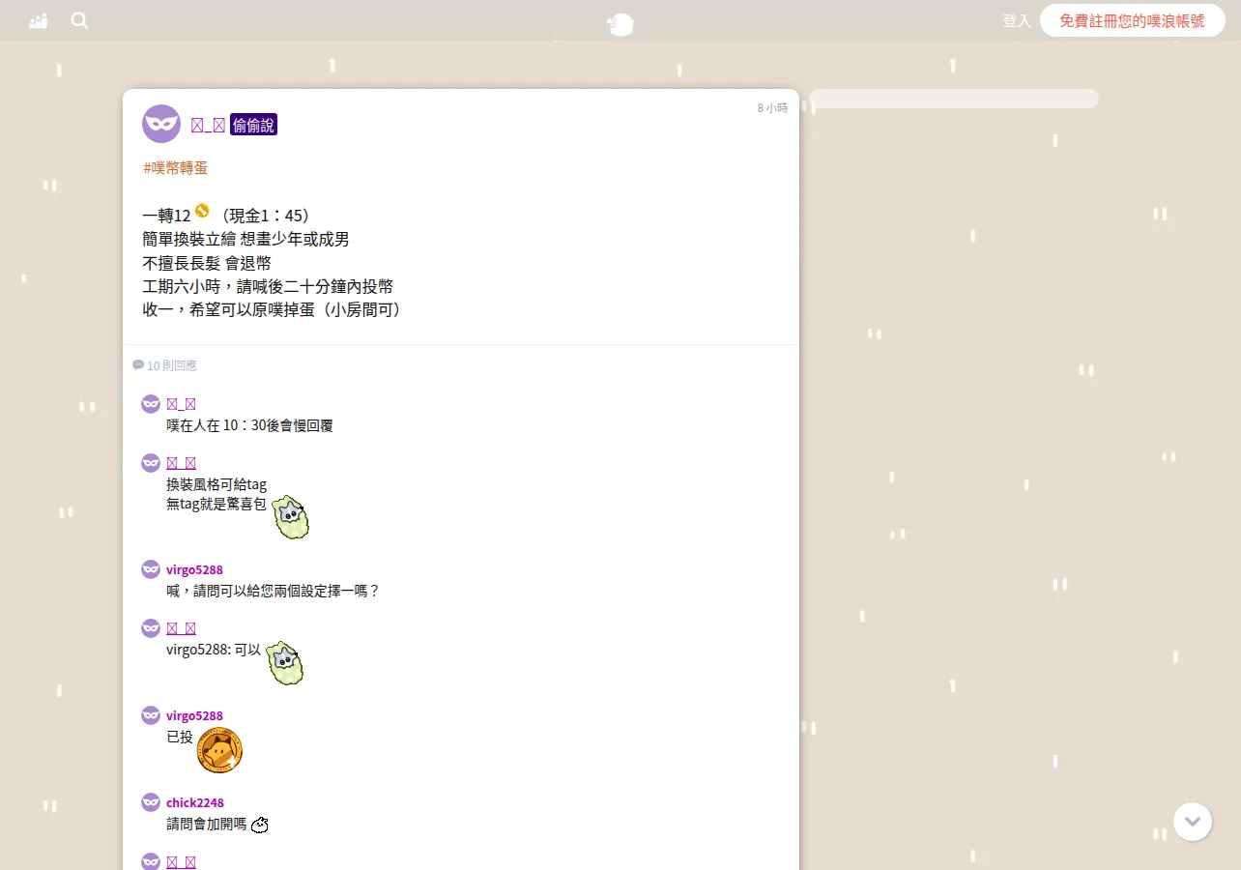Image resolution: width=1241 pixels, height=870 pixels.
Task: Click the reply text 噗在人在 10：30後會慢回覆
Action: [x=249, y=425]
